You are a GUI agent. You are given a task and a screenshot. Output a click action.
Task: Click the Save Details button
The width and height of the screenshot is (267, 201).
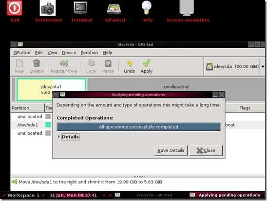(171, 151)
